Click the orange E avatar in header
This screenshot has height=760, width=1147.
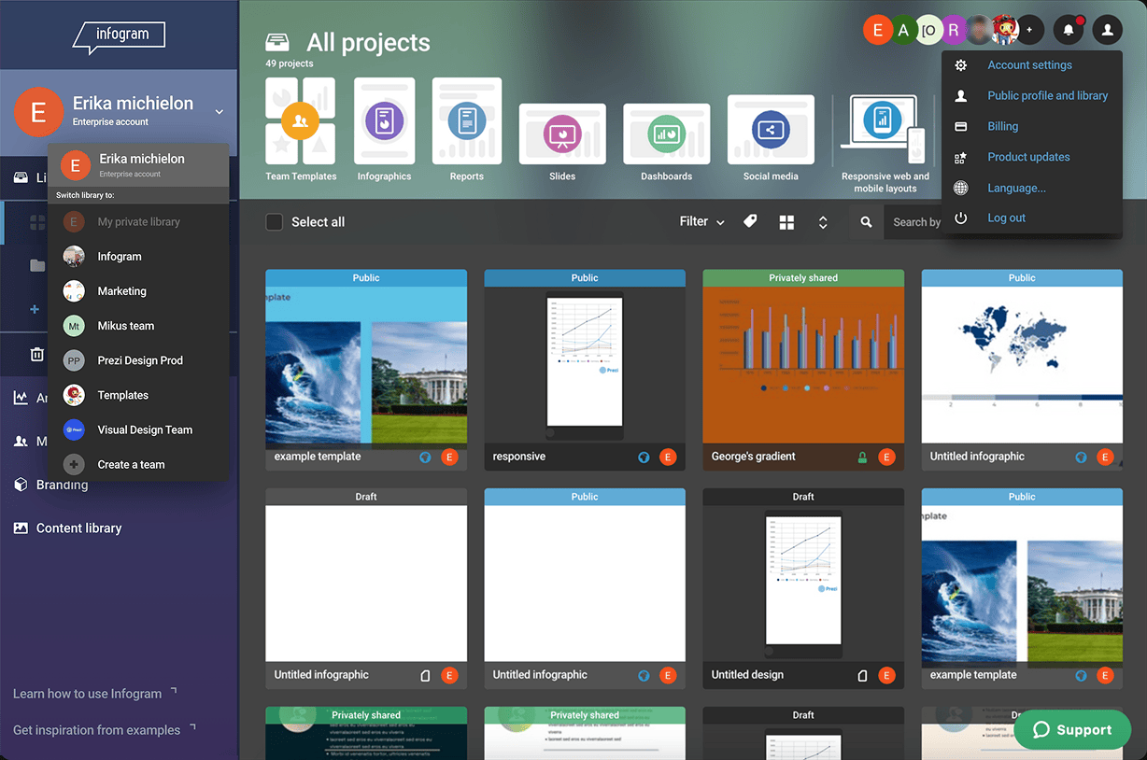click(877, 30)
